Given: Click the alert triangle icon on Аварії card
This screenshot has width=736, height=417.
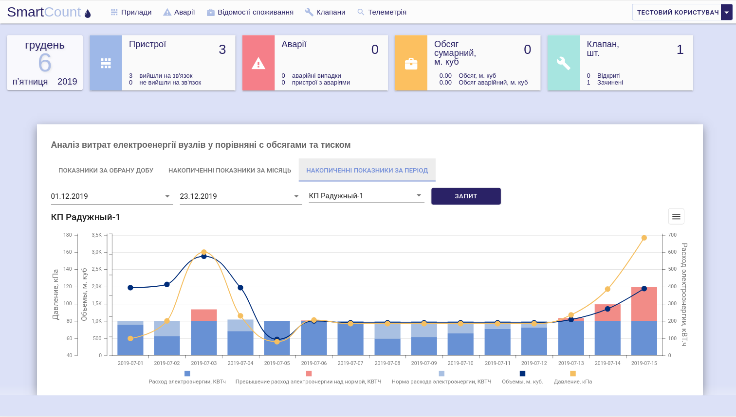Looking at the screenshot, I should pos(258,63).
